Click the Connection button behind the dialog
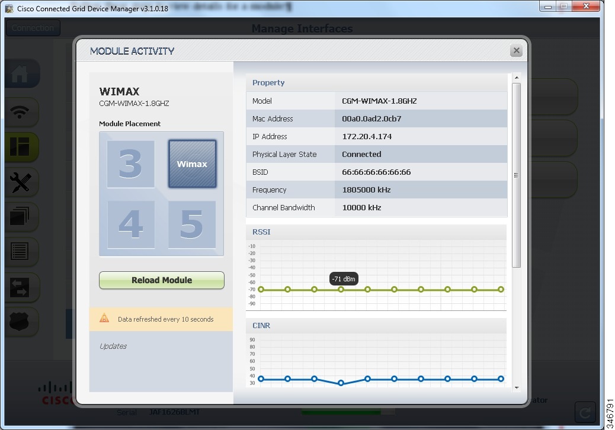 pos(33,28)
